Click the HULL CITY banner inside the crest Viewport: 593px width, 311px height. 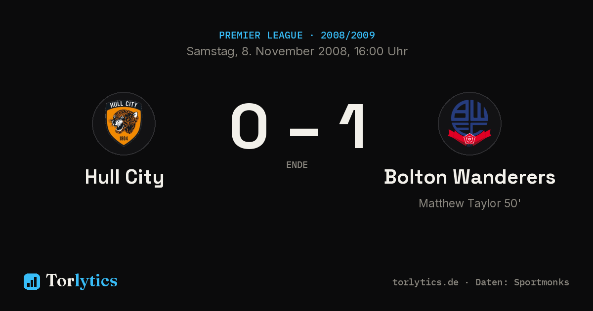tap(124, 105)
